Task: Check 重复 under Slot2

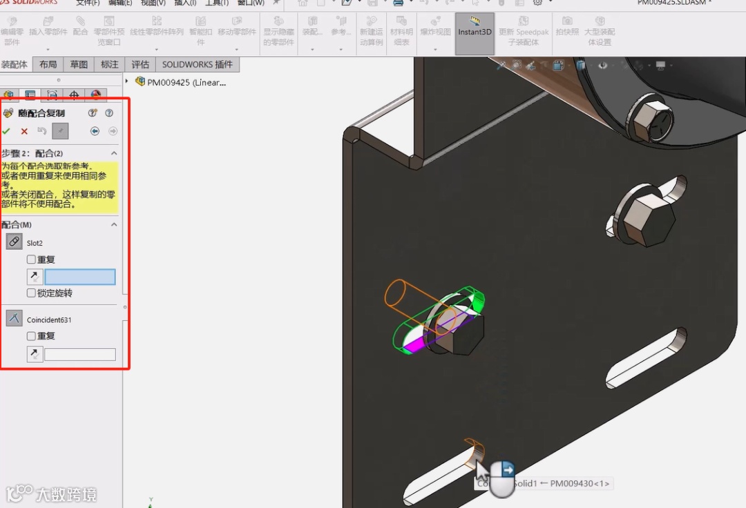Action: 31,260
